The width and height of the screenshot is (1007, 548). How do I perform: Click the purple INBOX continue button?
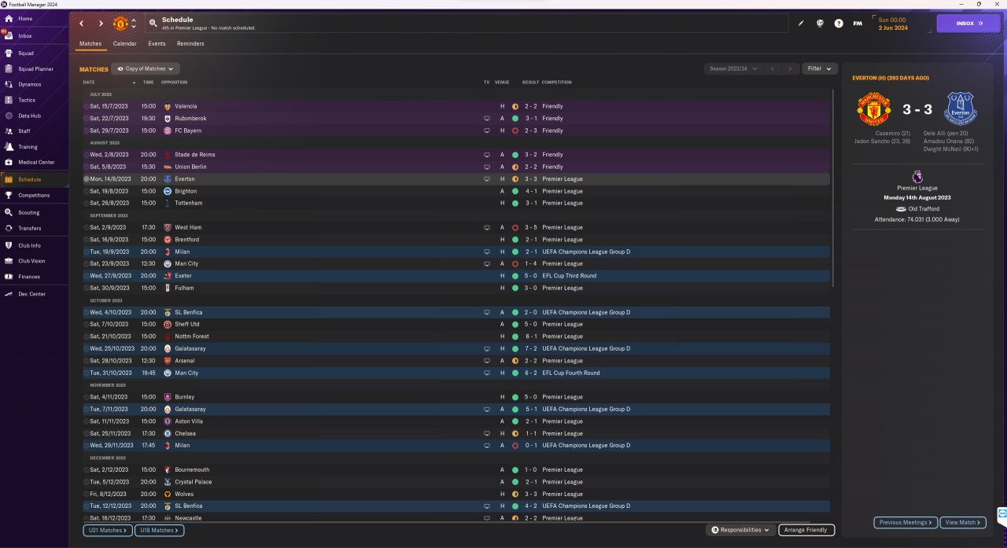968,24
